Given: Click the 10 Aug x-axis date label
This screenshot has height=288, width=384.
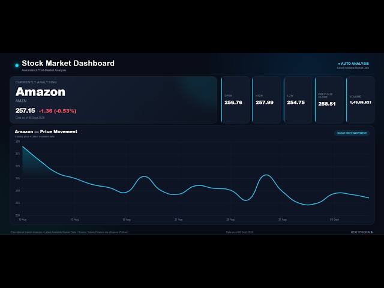Looking at the screenshot, I should click(x=23, y=220).
